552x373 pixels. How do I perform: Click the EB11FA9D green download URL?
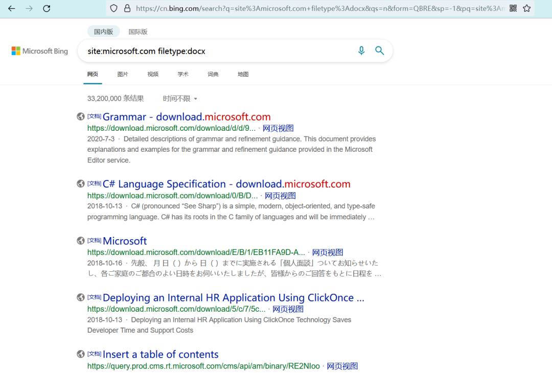(196, 252)
